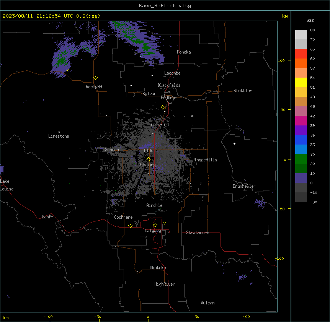This screenshot has height=322, width=330.
Task: Click the Limestone label
Action: 59,136
